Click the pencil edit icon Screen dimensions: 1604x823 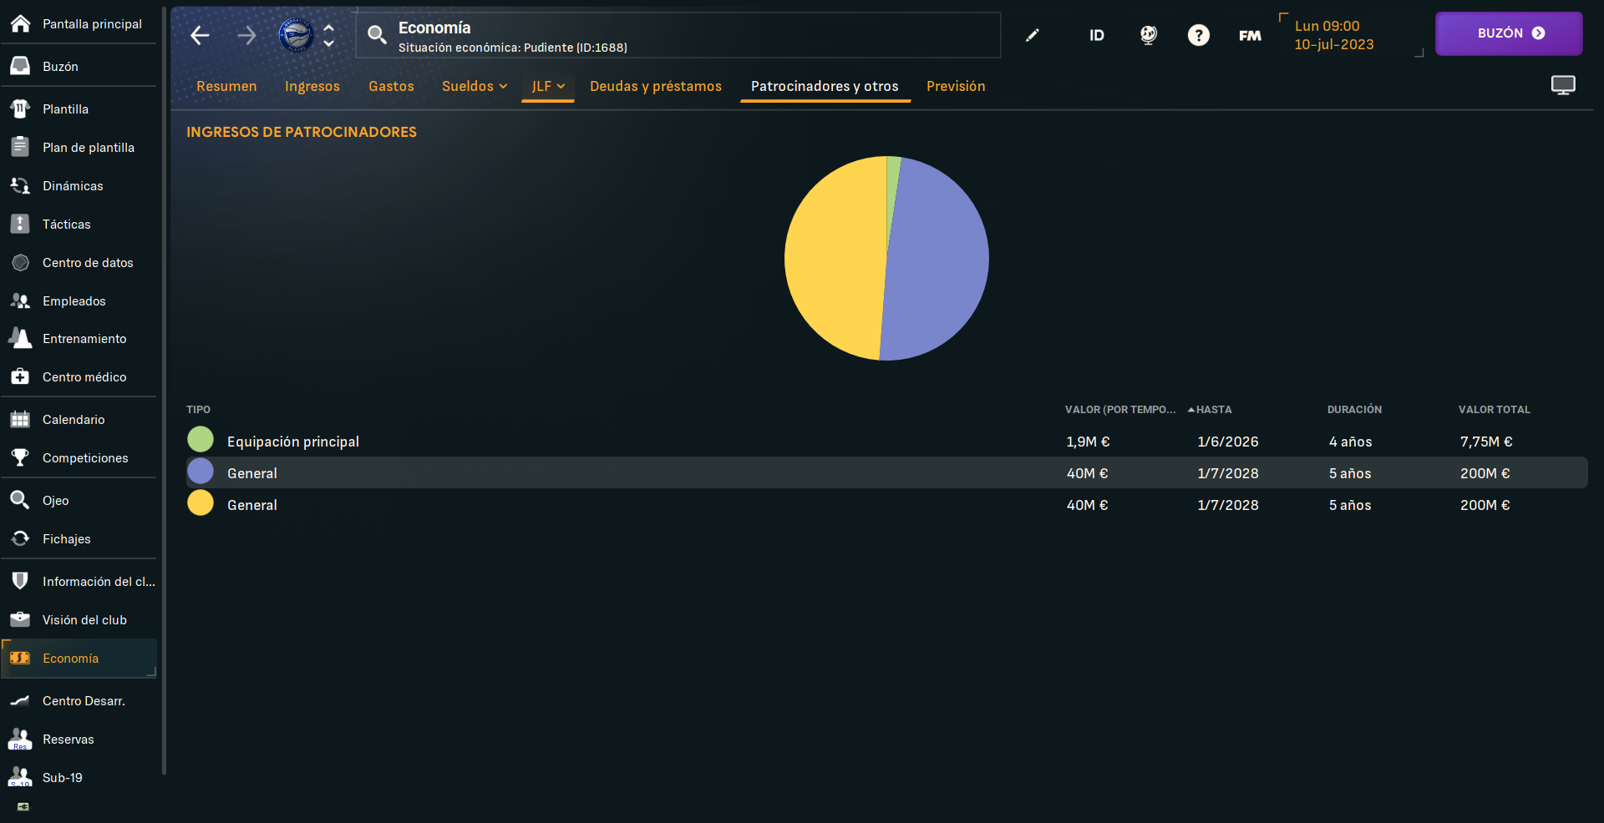click(1033, 35)
